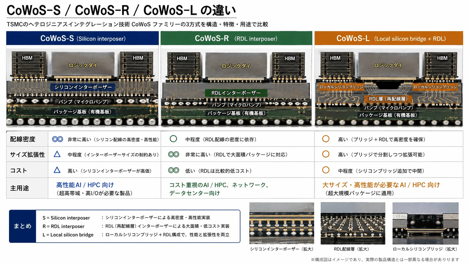Click the triangle rating beside 高い(シリコンインターポーザーが高価)
The image size is (469, 264).
[57, 170]
